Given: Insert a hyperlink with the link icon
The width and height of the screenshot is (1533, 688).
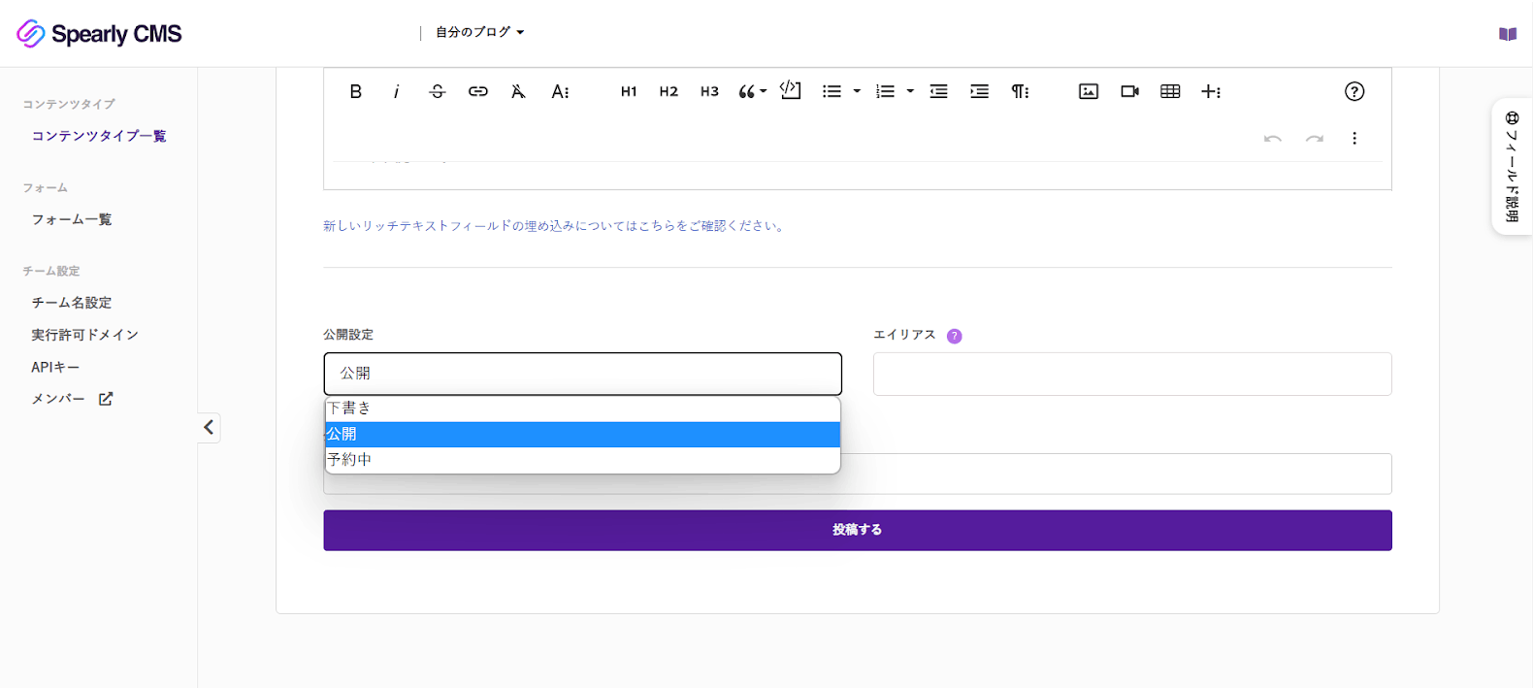Looking at the screenshot, I should (x=478, y=91).
